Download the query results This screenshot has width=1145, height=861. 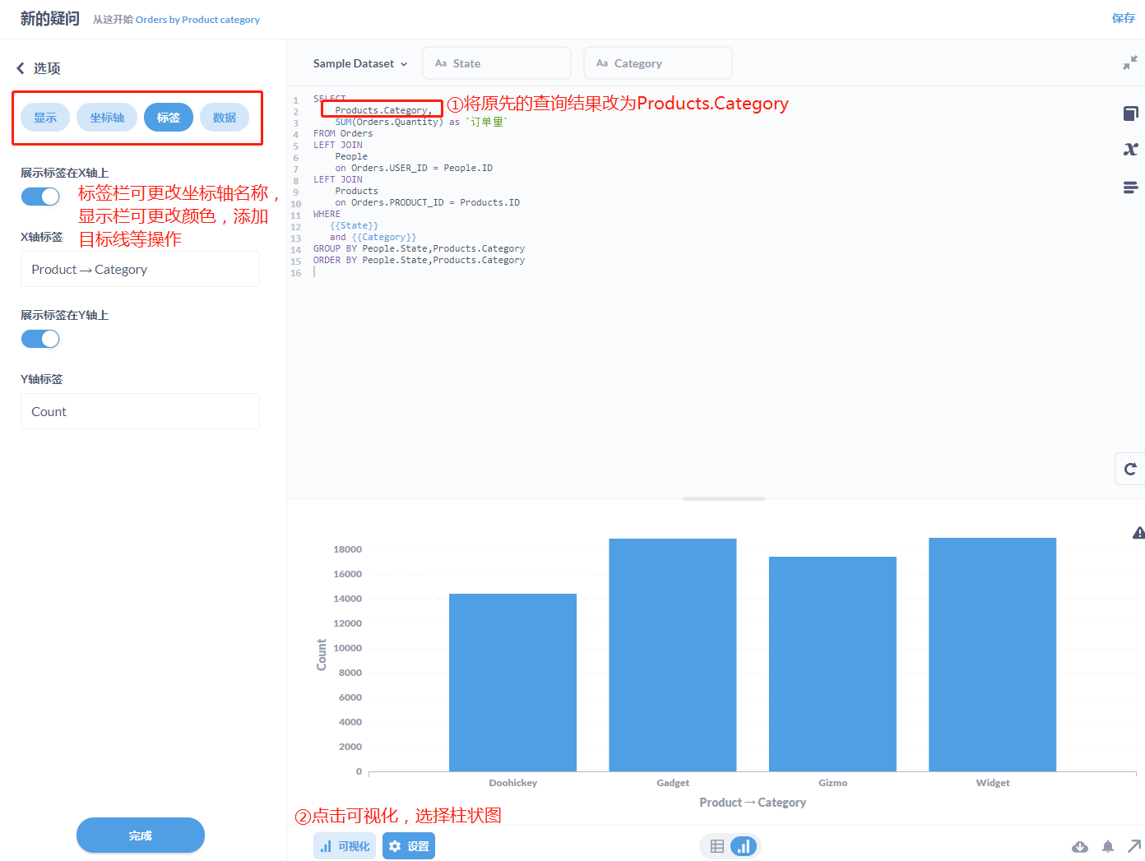[x=1080, y=846]
